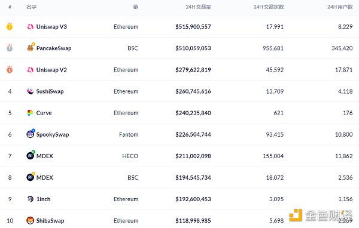The image size is (359, 228).
Task: Sort by 24H用户数 column header
Action: [x=340, y=7]
